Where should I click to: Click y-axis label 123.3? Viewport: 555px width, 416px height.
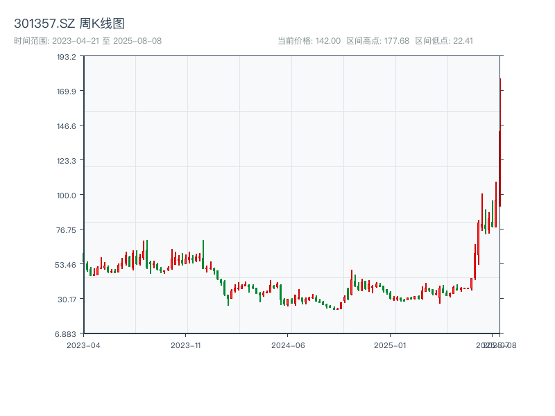point(67,161)
